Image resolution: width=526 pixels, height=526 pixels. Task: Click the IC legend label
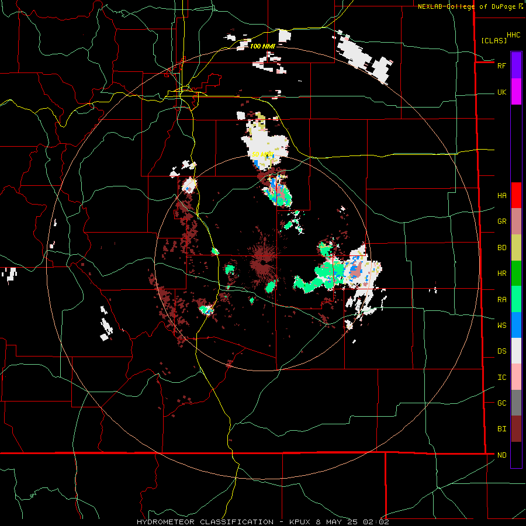501,378
